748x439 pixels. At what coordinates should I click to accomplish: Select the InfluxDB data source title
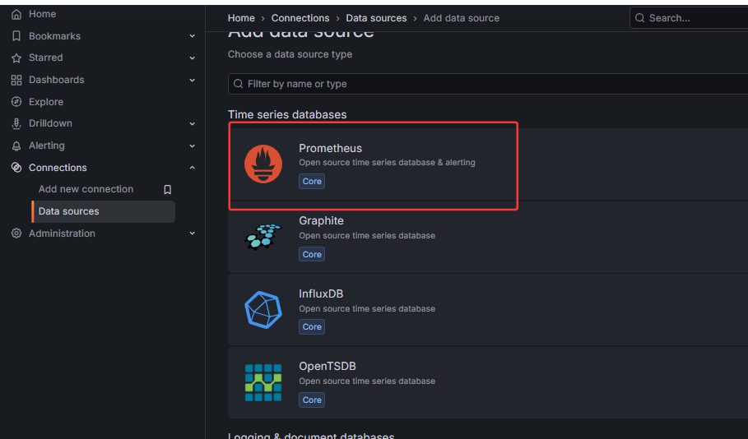pos(321,294)
